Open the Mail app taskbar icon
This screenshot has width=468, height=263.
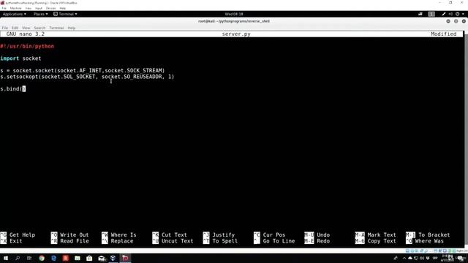(102, 258)
